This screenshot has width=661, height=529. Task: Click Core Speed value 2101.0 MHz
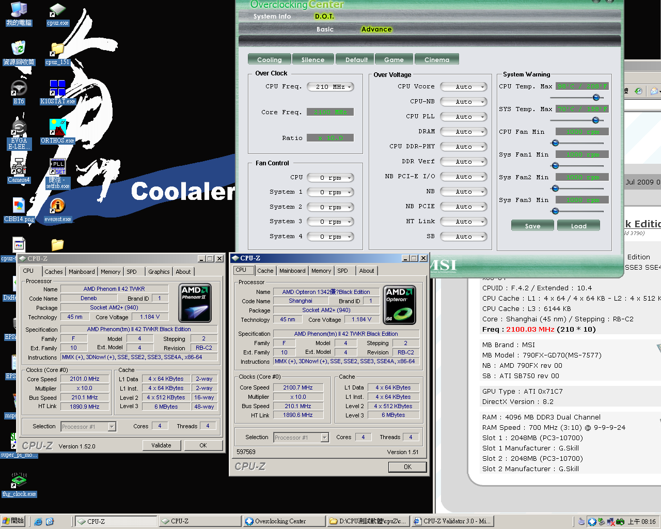85,379
